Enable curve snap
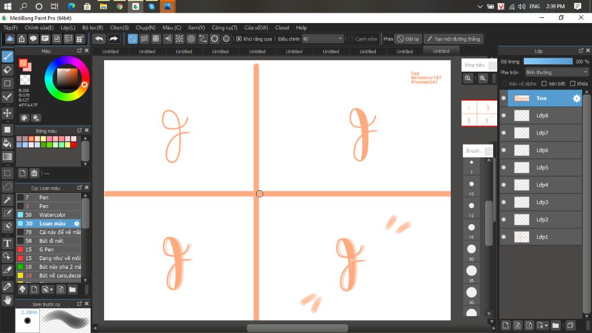Image resolution: width=592 pixels, height=333 pixels. (203, 39)
